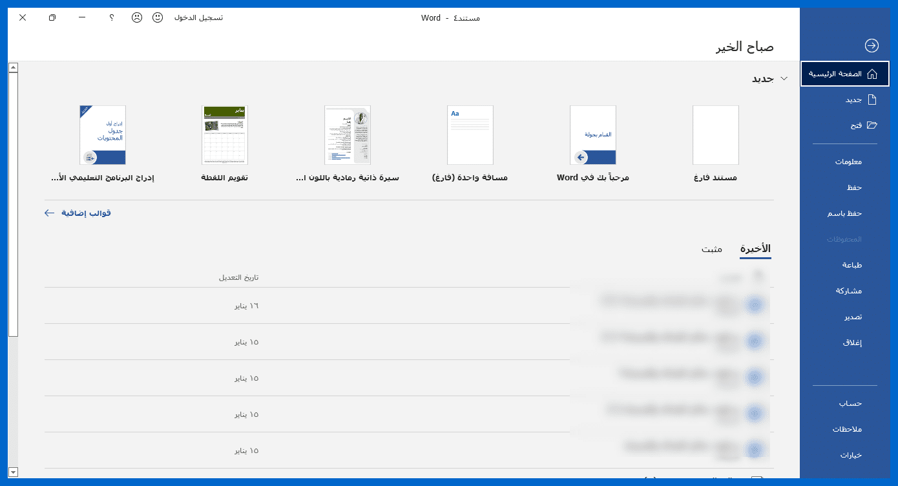Click the frowning face feedback icon
Viewport: 898px width, 486px height.
coord(137,17)
